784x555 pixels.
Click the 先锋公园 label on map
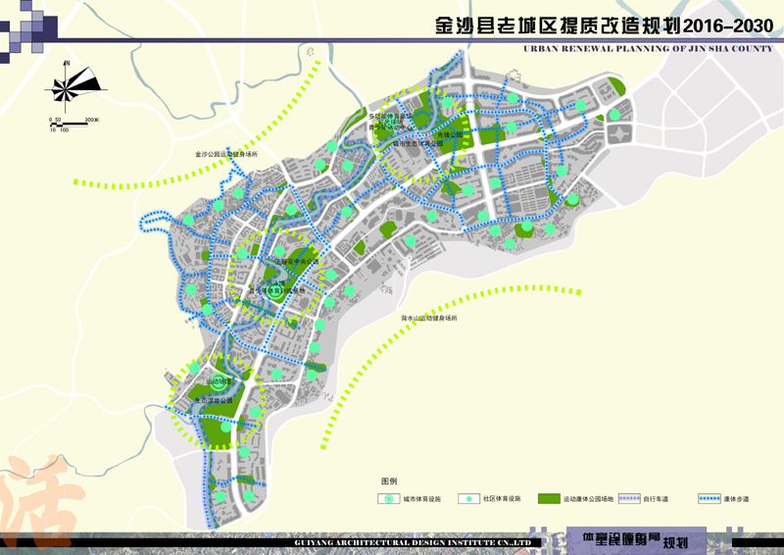point(449,135)
